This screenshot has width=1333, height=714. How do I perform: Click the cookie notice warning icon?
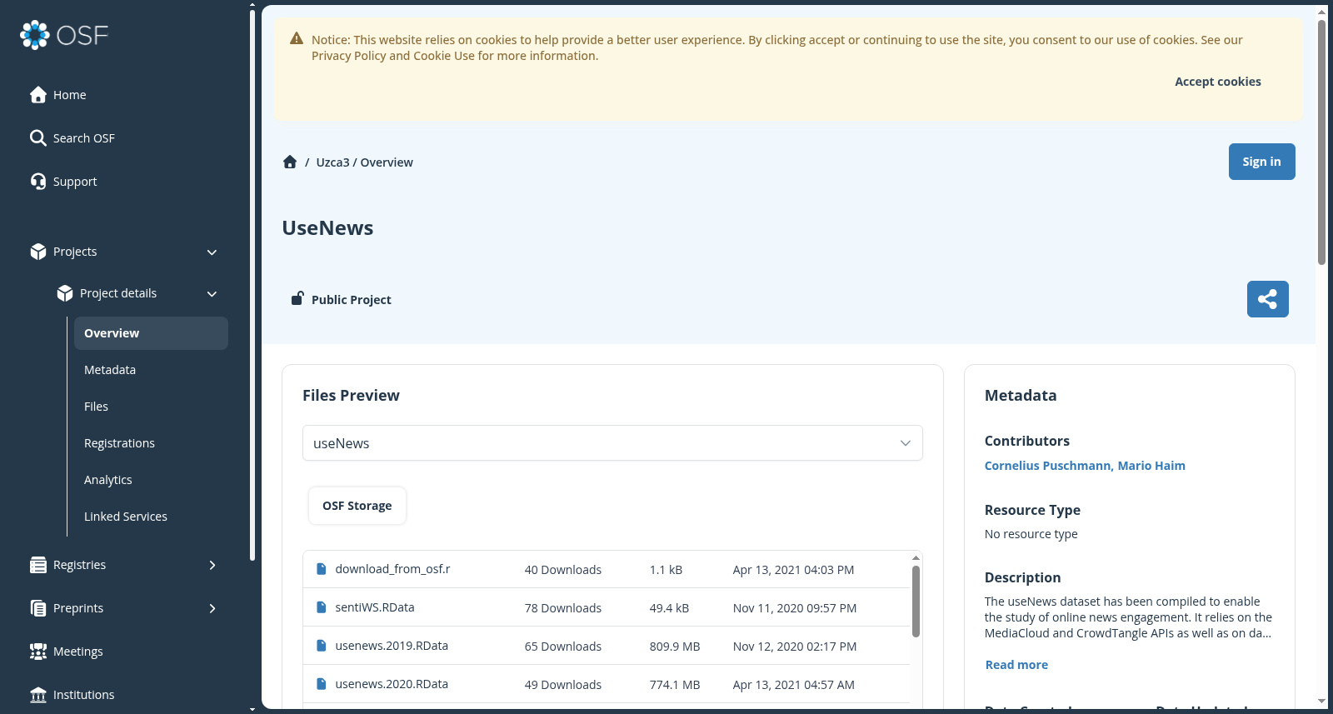(297, 38)
